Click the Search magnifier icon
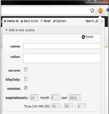 point(97,21)
